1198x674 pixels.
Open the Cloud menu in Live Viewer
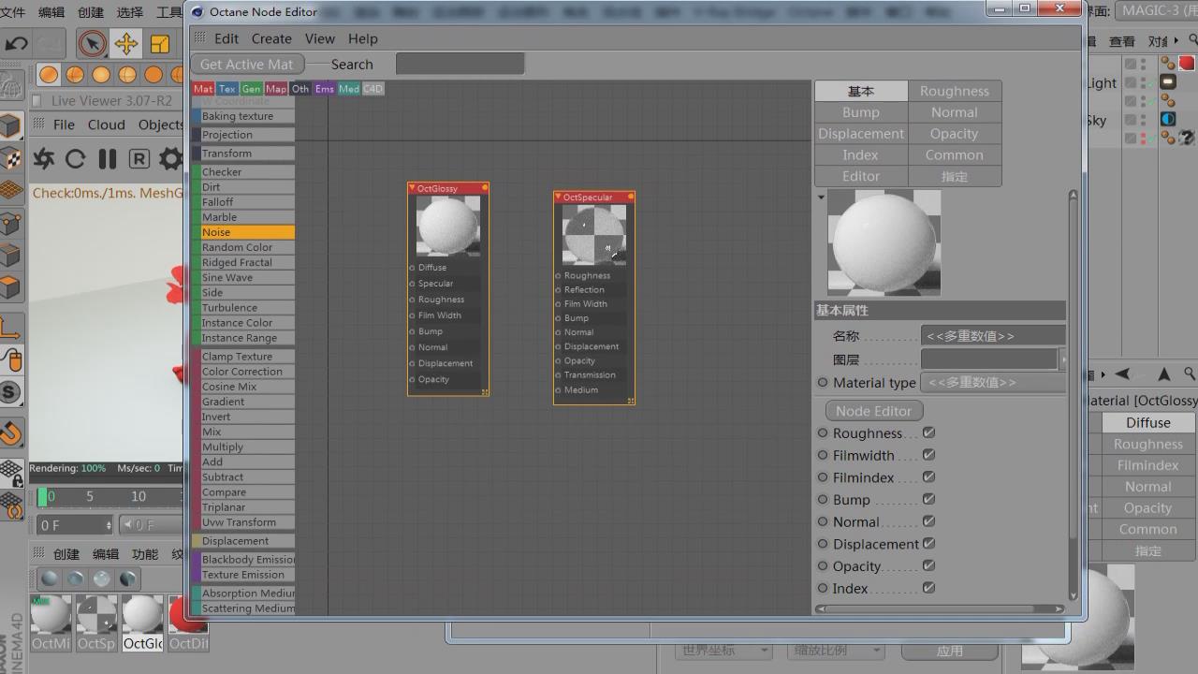(107, 125)
